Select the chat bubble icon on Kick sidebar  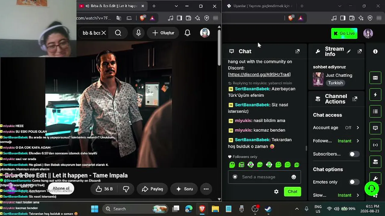(375, 128)
